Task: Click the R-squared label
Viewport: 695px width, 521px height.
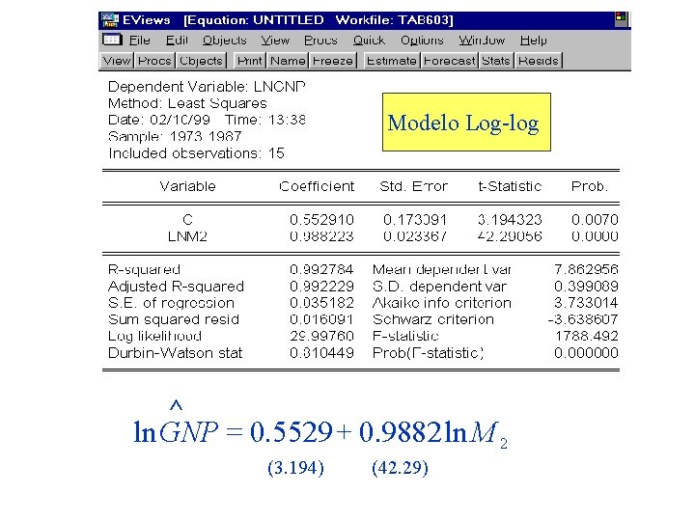Action: click(x=144, y=269)
